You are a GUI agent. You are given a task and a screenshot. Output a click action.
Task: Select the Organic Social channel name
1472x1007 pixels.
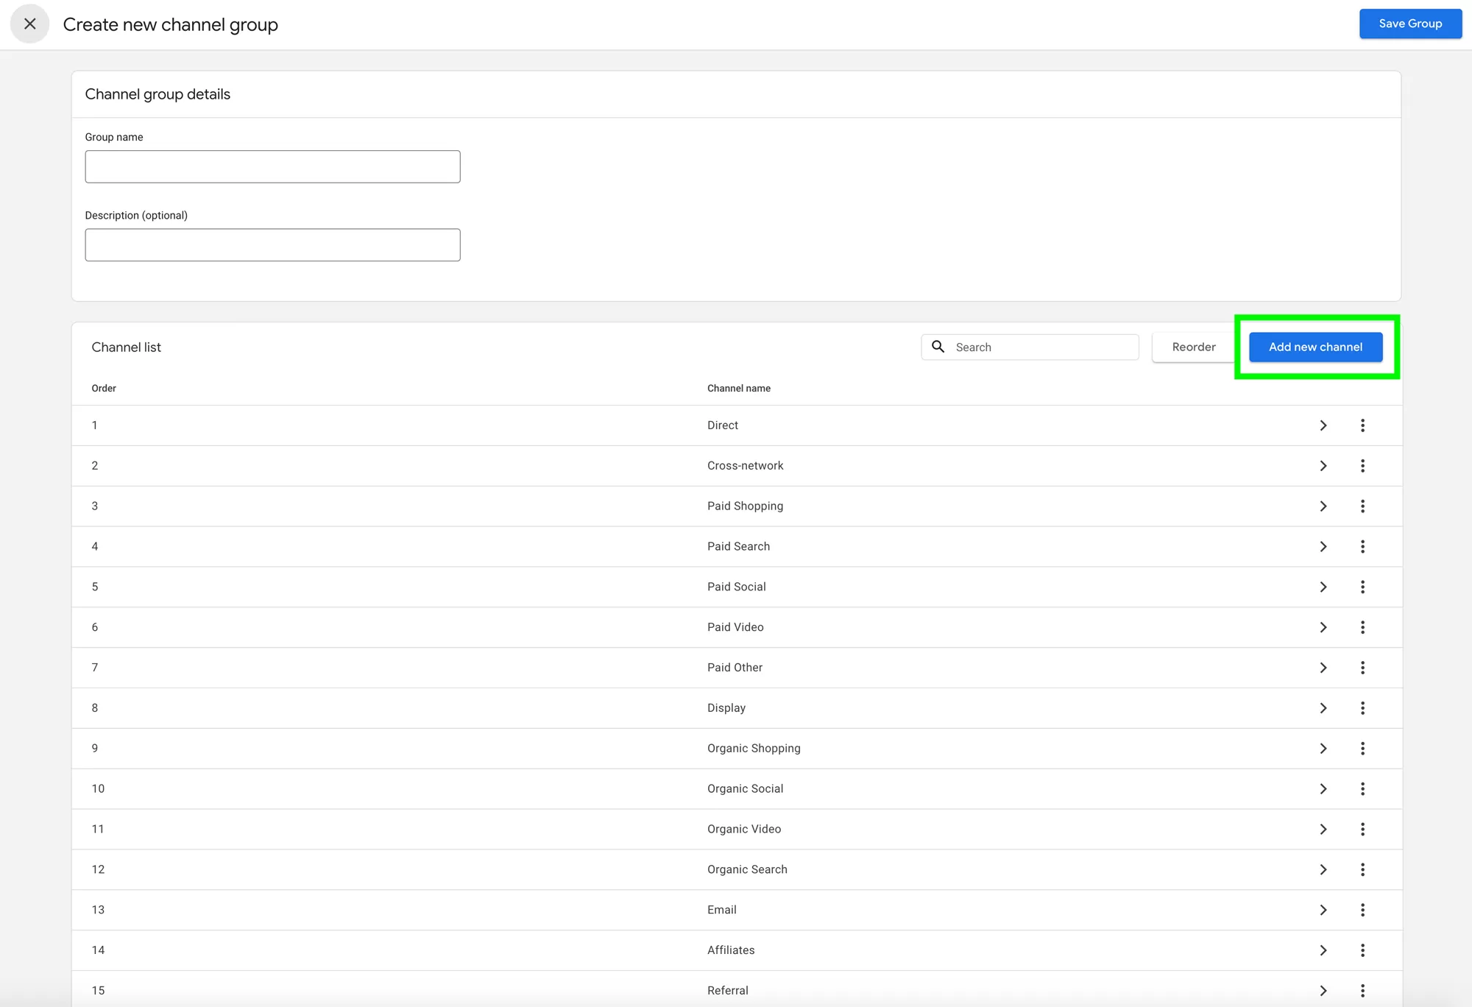point(745,789)
